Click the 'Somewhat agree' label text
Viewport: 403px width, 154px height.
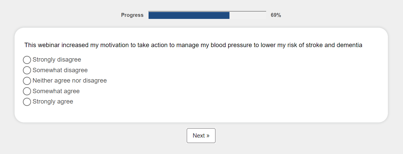pos(56,91)
